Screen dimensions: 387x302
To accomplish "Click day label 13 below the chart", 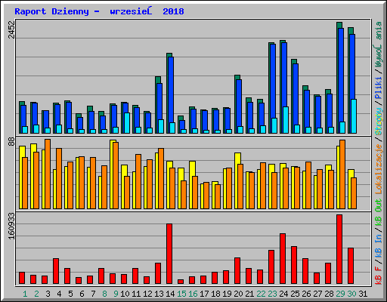I will (159, 294).
